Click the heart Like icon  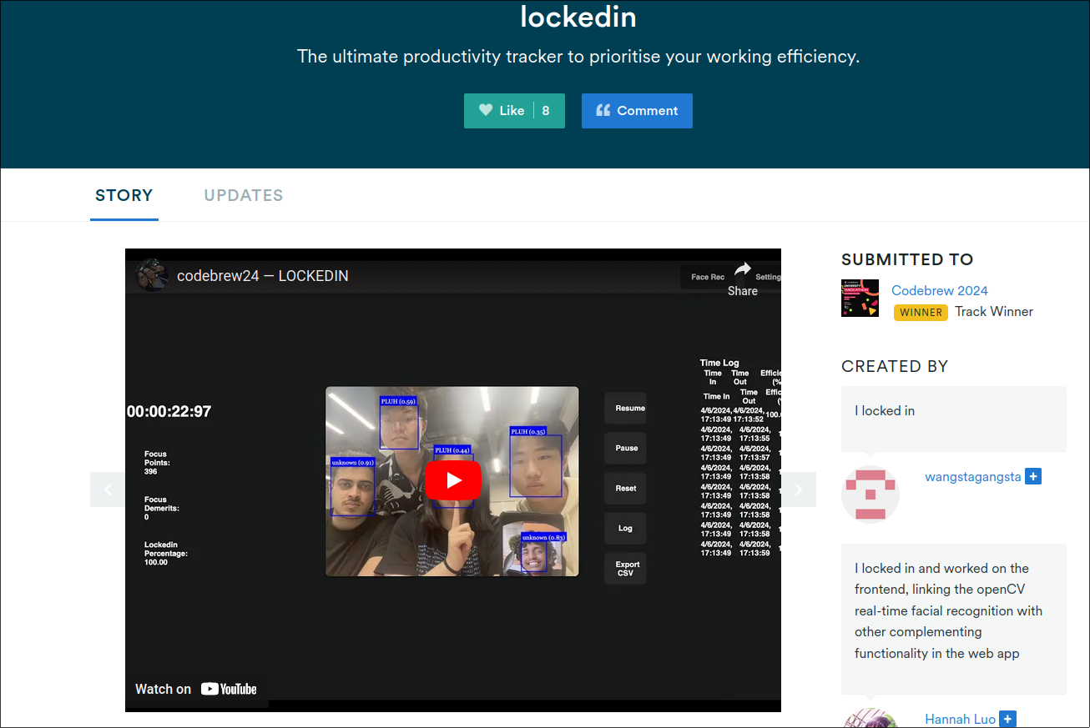coord(486,110)
